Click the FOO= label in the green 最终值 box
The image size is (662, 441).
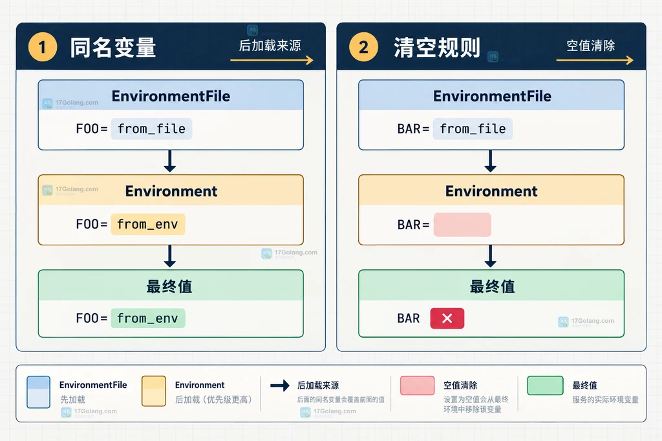tap(92, 318)
